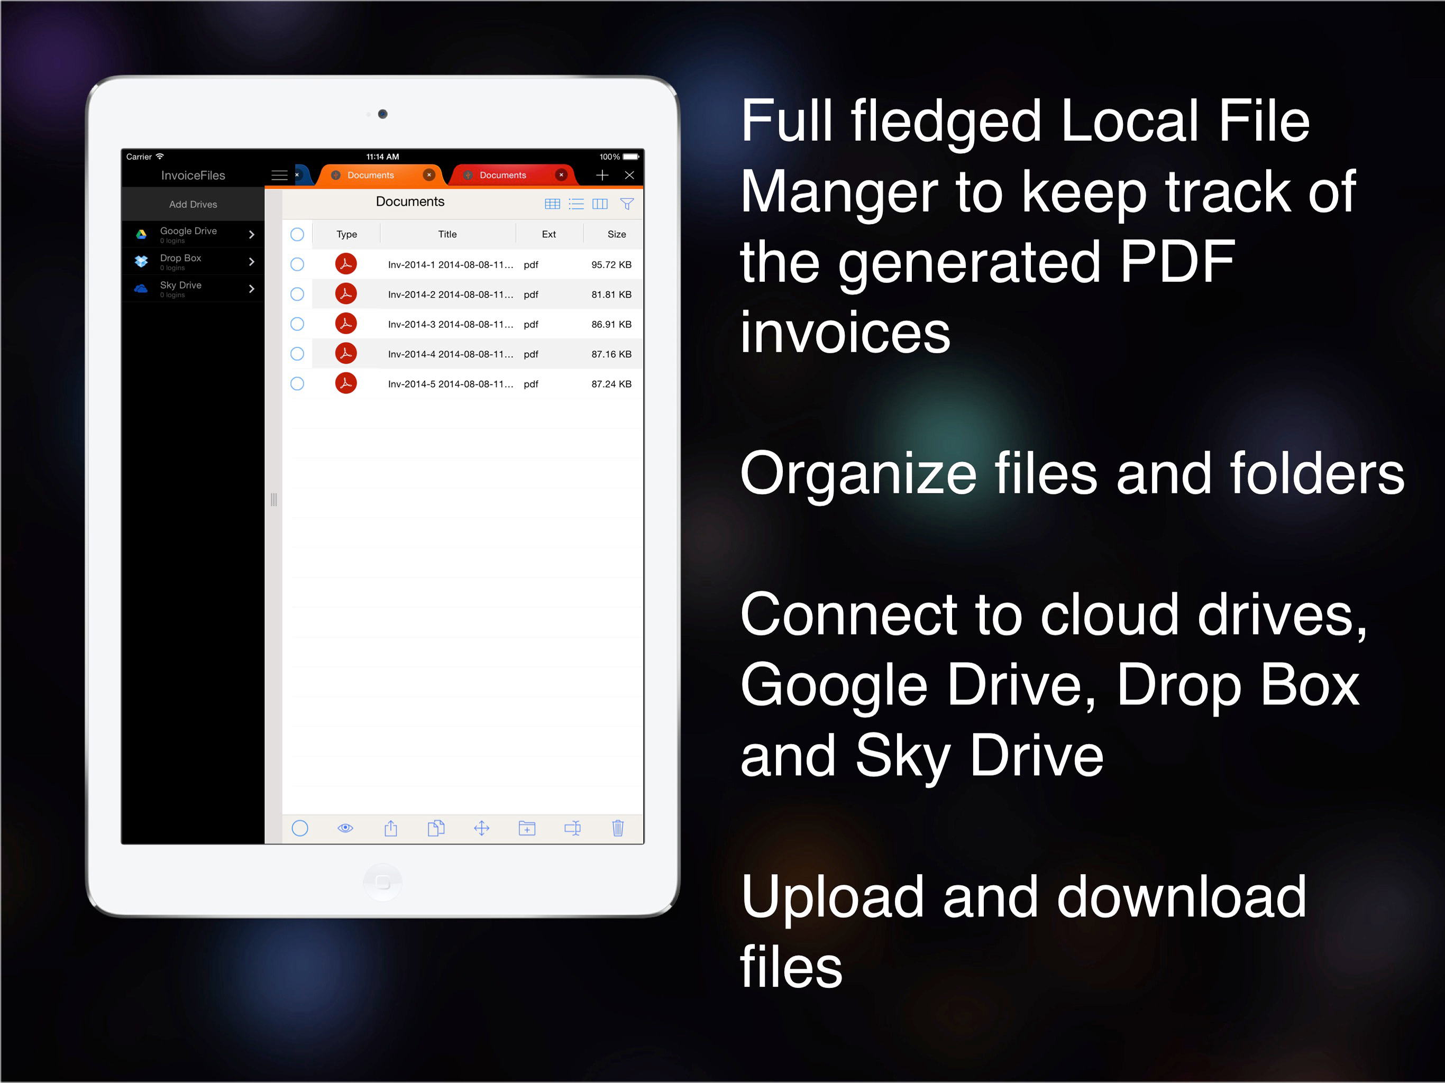The width and height of the screenshot is (1445, 1083).
Task: Switch to list view icon
Action: [576, 204]
